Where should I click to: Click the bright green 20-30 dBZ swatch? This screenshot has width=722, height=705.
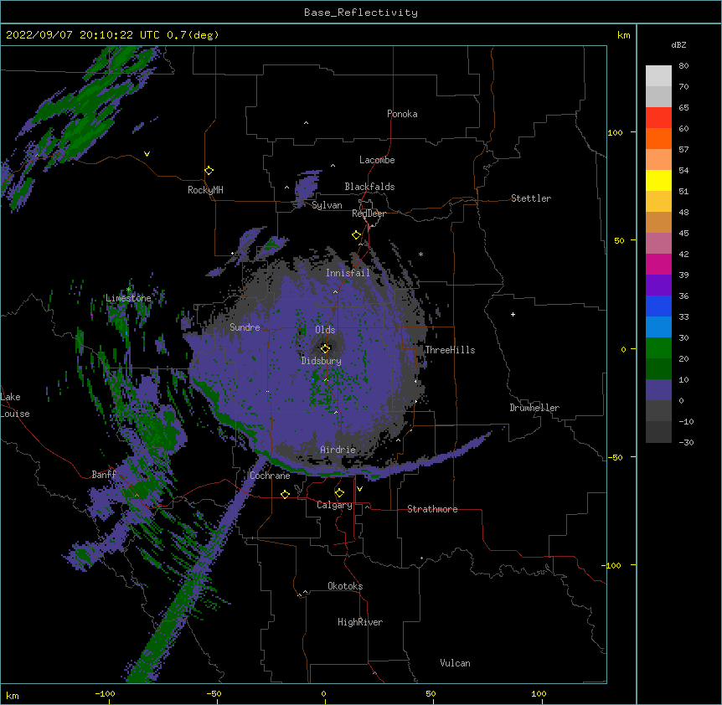point(658,348)
